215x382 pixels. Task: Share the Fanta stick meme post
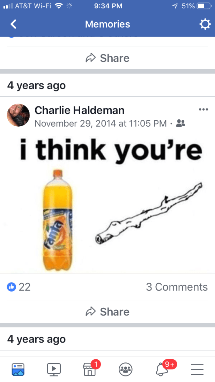[x=107, y=312]
